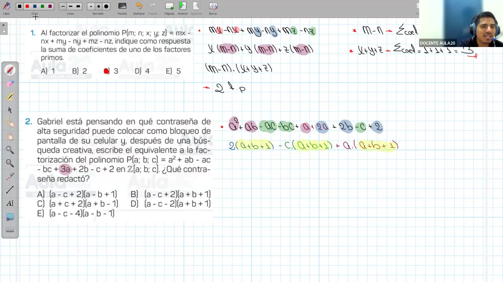Click answer option E) 5 in question 1
This screenshot has width=503, height=282.
coord(173,71)
